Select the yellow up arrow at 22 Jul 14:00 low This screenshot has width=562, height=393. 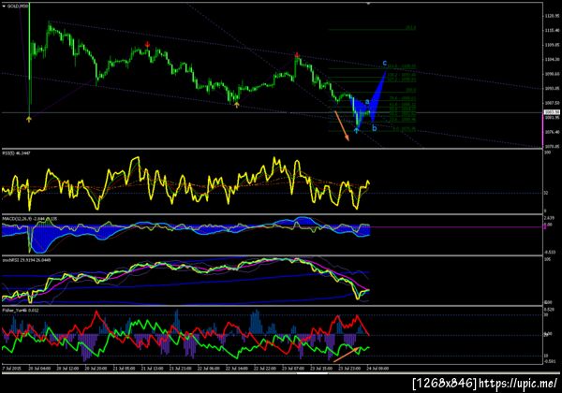(237, 105)
